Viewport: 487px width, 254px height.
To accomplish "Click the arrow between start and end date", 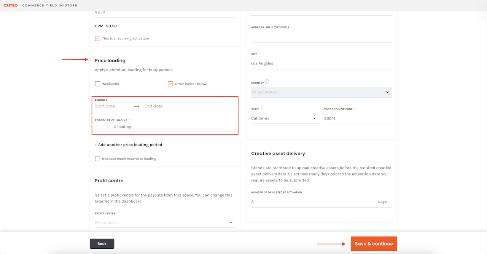I will [x=137, y=106].
